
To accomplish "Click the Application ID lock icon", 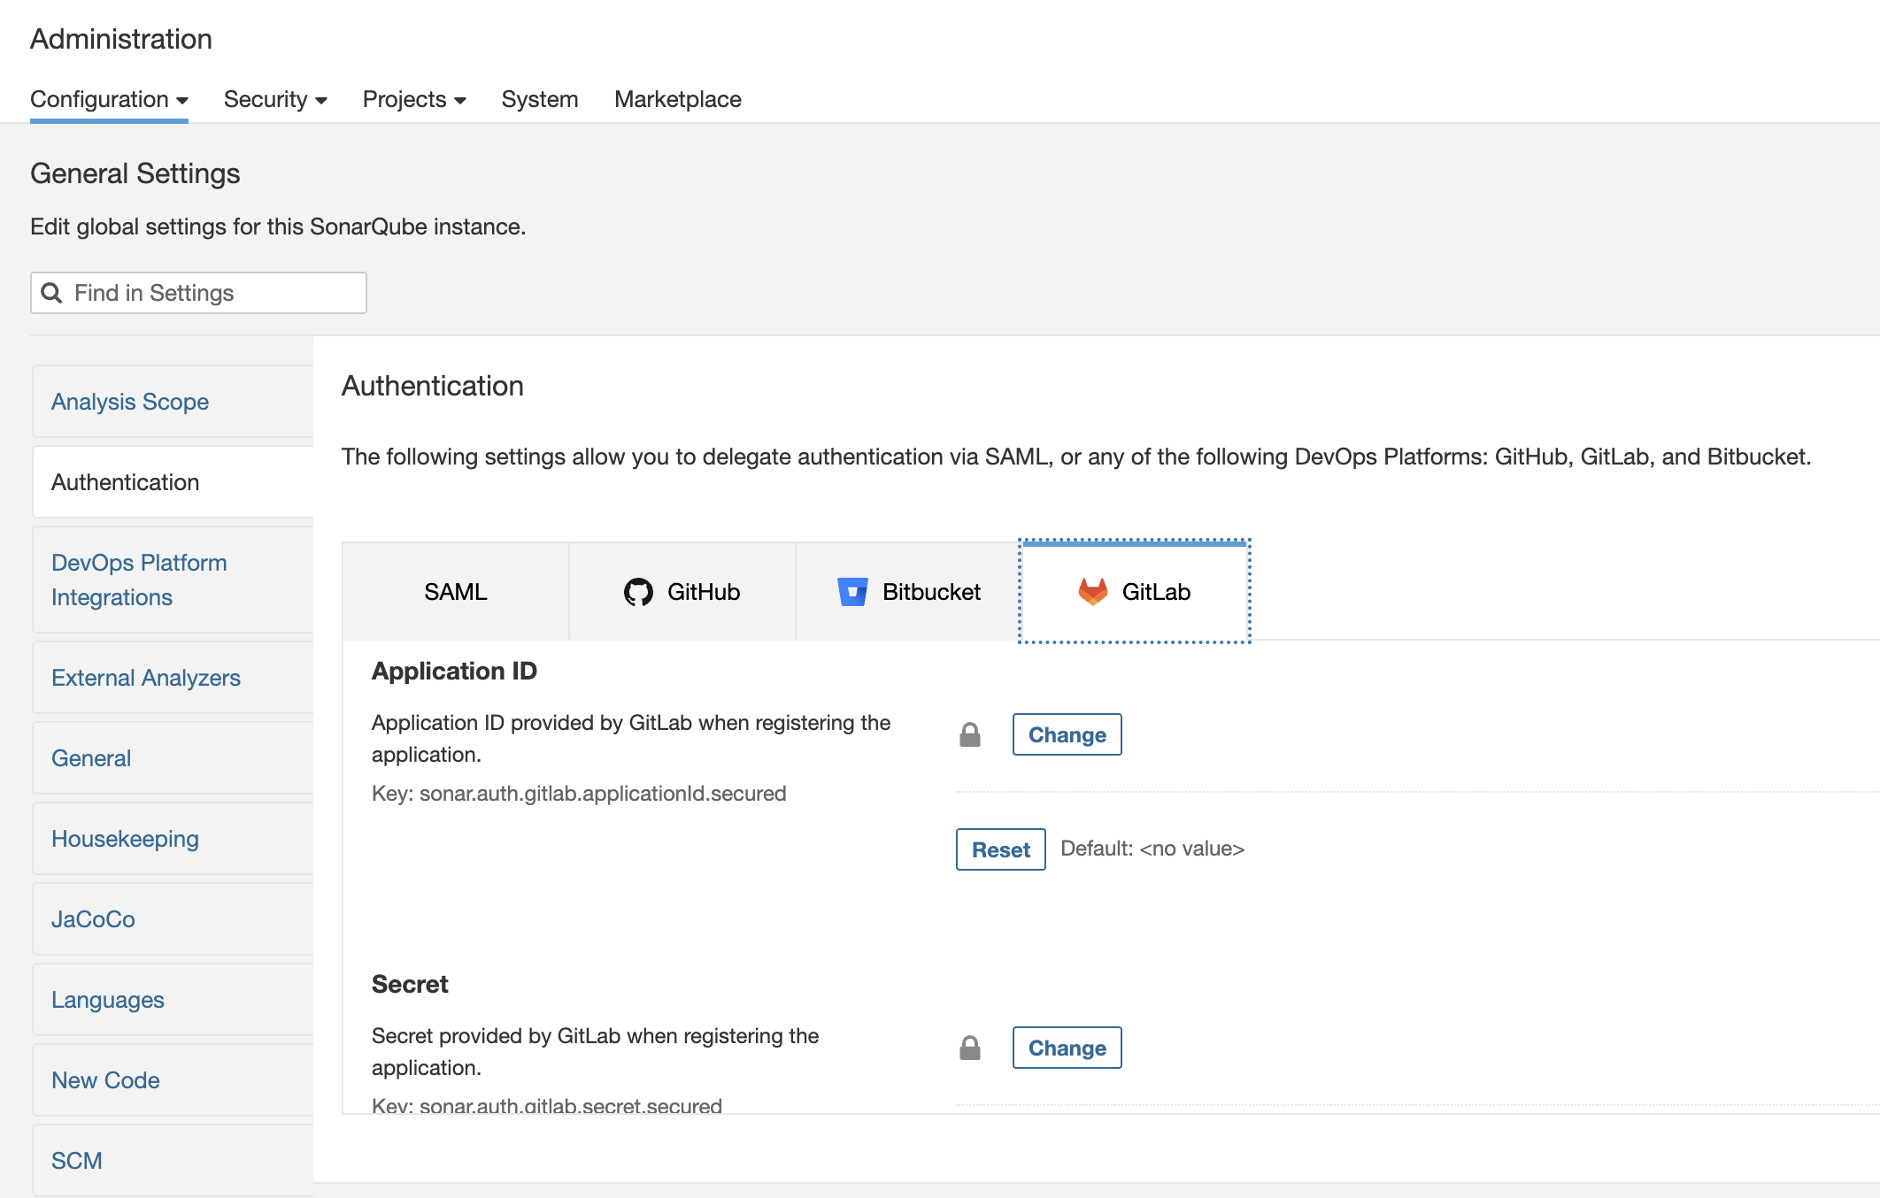I will pyautogui.click(x=970, y=735).
